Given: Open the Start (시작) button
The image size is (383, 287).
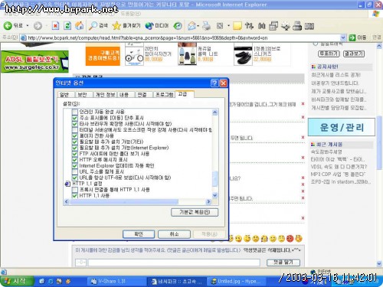Looking at the screenshot, I should (x=17, y=281).
